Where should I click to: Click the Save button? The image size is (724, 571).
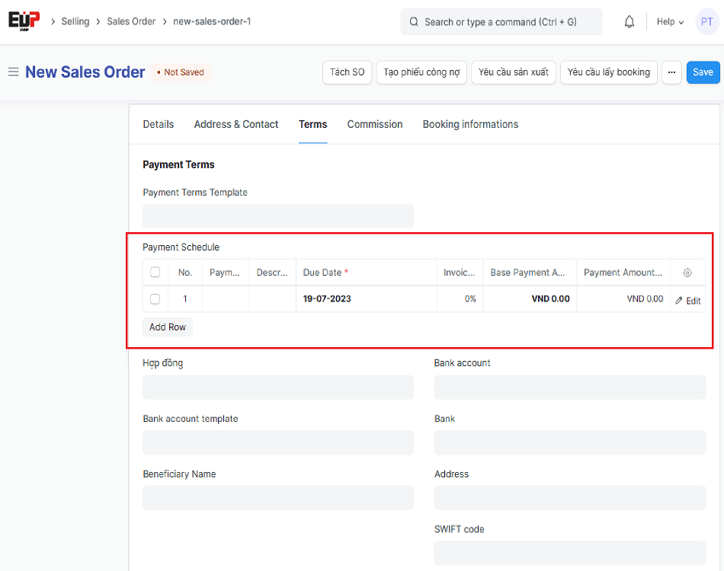click(703, 72)
